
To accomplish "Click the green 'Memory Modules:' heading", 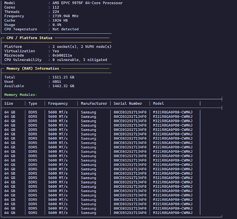I will pos(21,95).
